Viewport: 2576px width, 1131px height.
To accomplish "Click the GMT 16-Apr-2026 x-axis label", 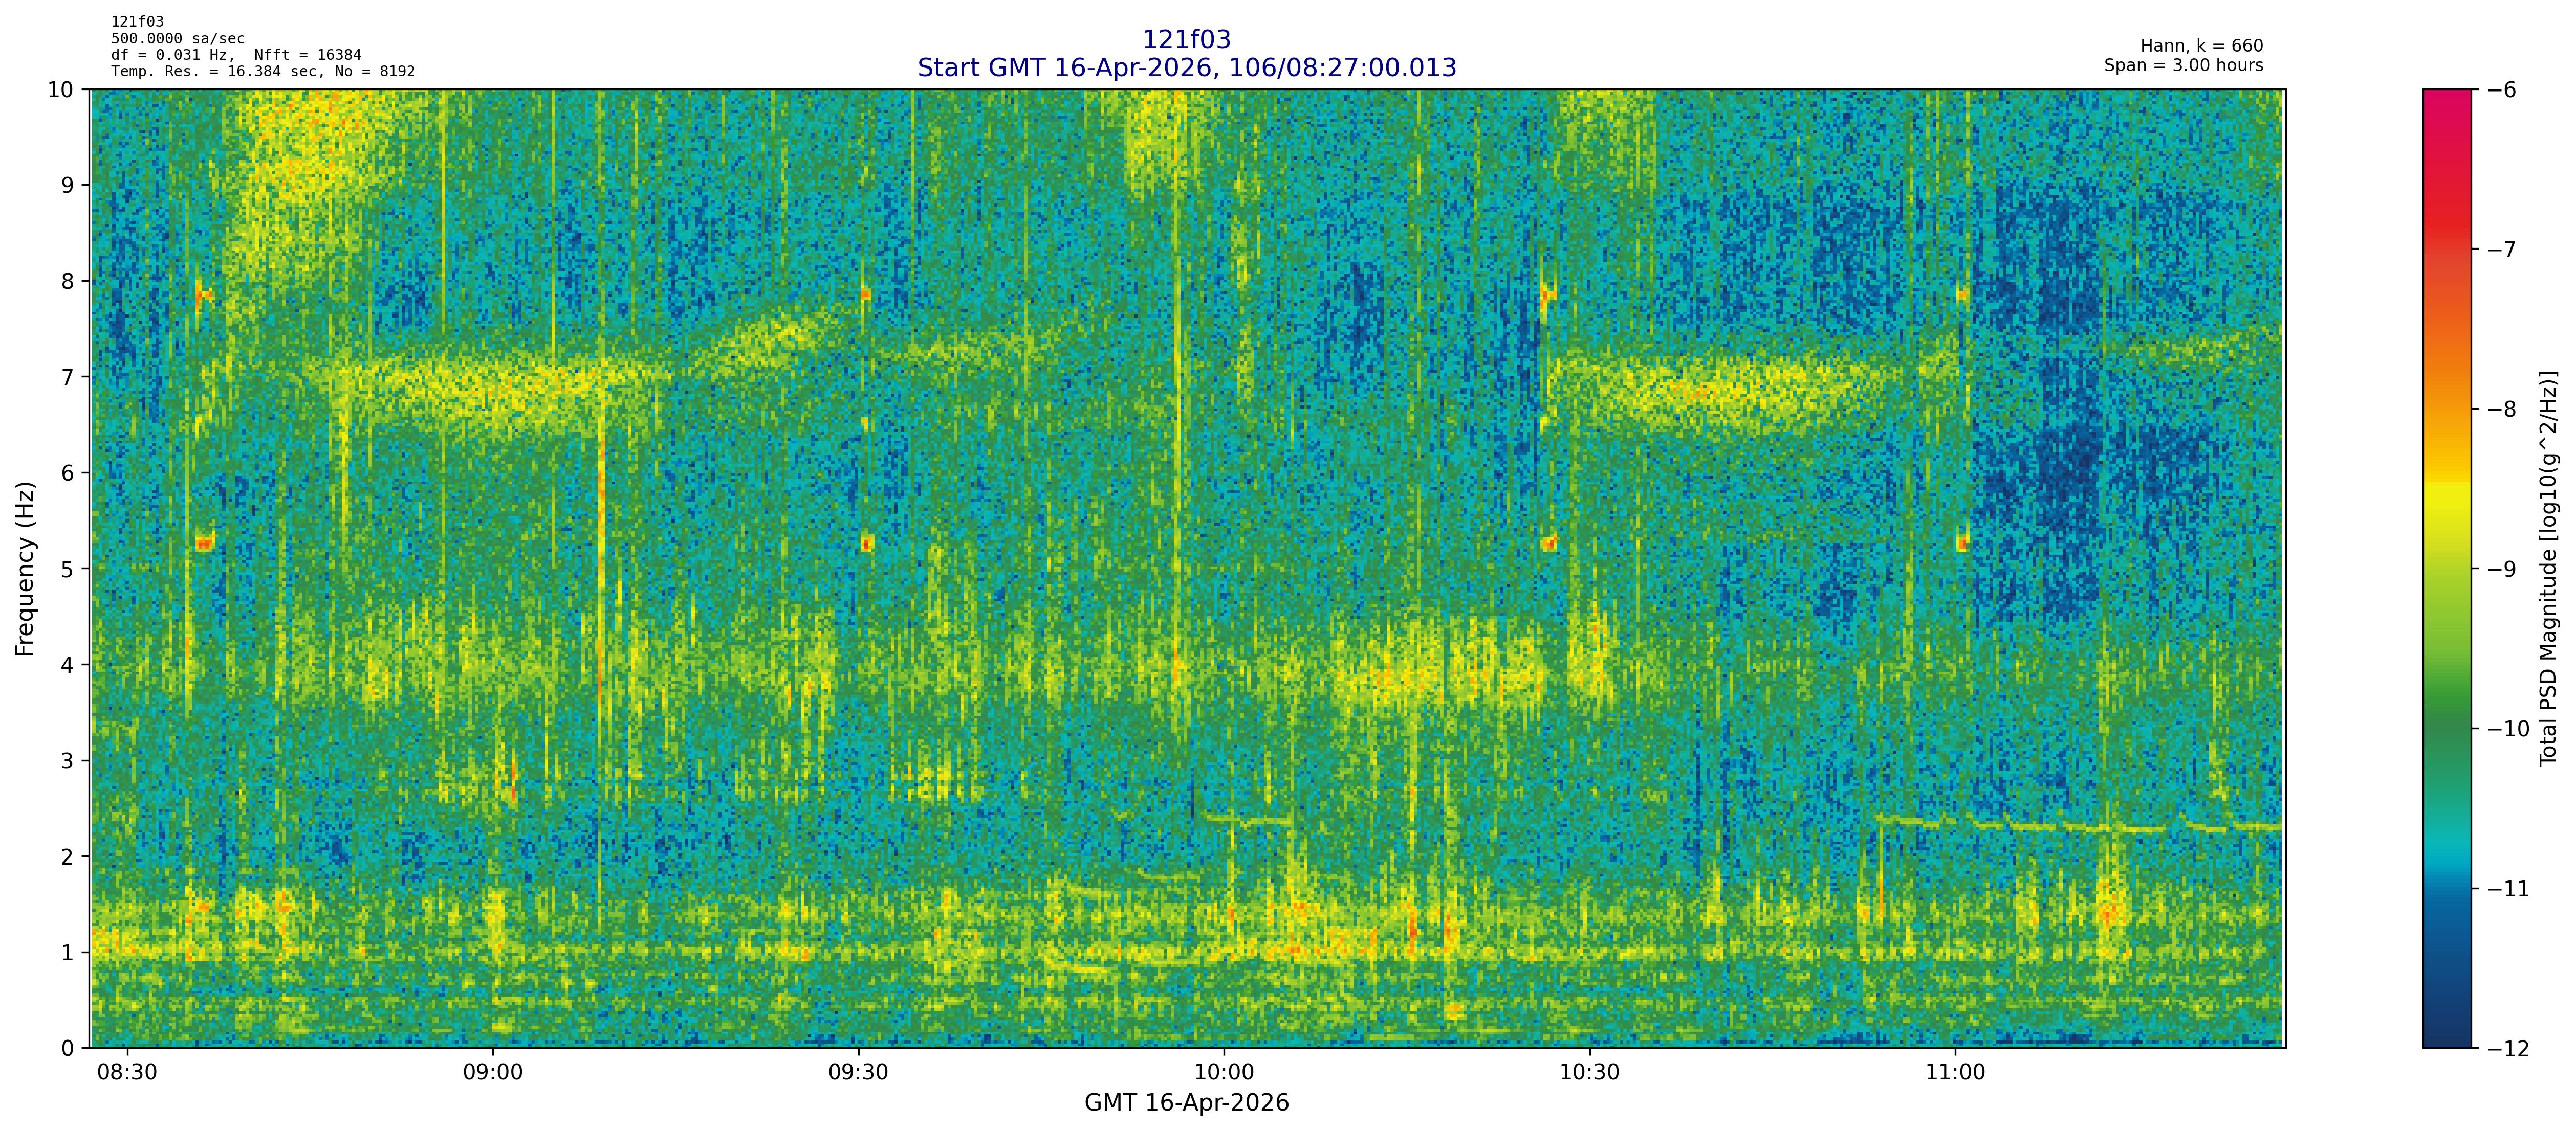I will [x=1186, y=1103].
